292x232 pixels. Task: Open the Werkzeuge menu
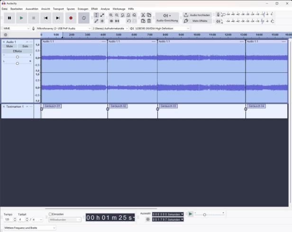[119, 9]
